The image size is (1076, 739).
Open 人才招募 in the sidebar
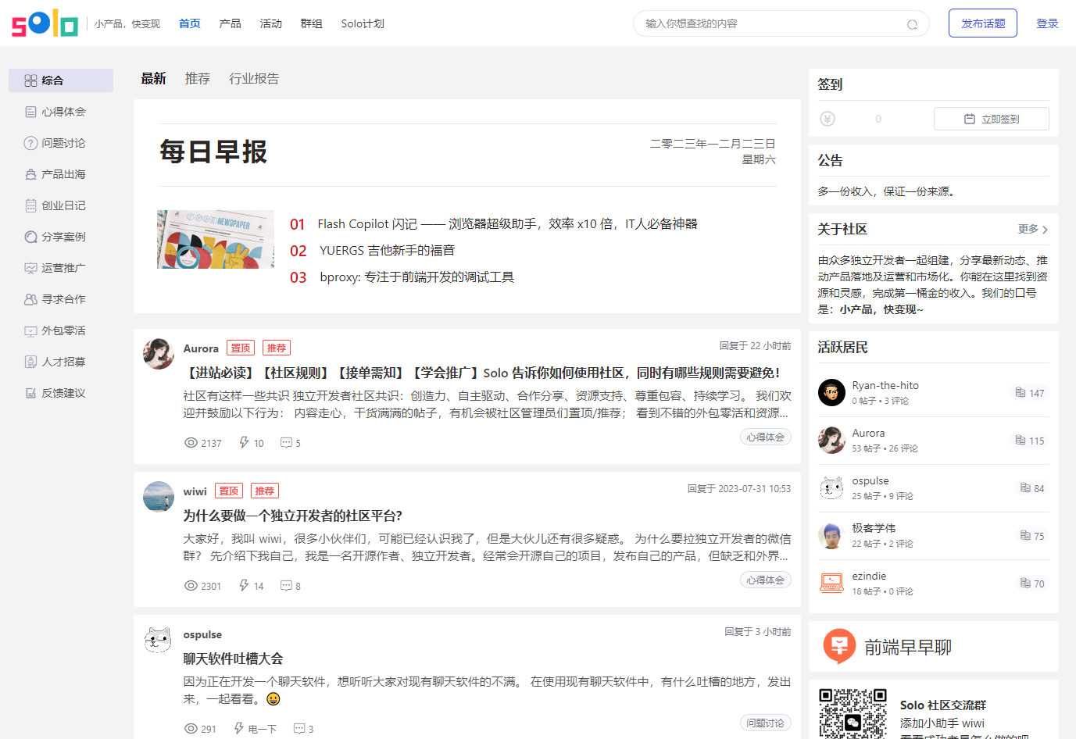63,362
